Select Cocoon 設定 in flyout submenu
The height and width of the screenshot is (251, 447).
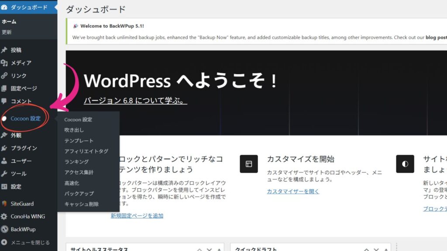tap(78, 119)
